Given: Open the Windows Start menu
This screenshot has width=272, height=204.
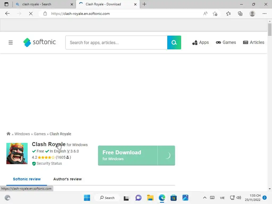Looking at the screenshot, I should tap(87, 198).
